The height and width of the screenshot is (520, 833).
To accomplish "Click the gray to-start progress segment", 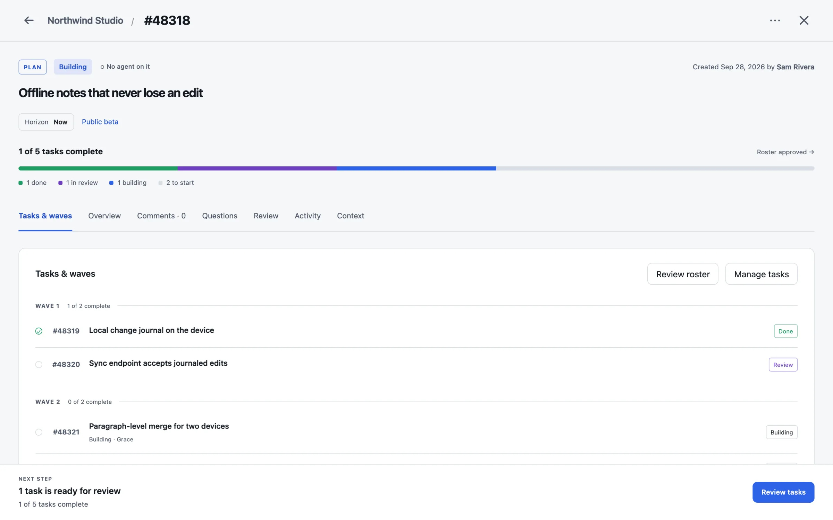I will (655, 168).
